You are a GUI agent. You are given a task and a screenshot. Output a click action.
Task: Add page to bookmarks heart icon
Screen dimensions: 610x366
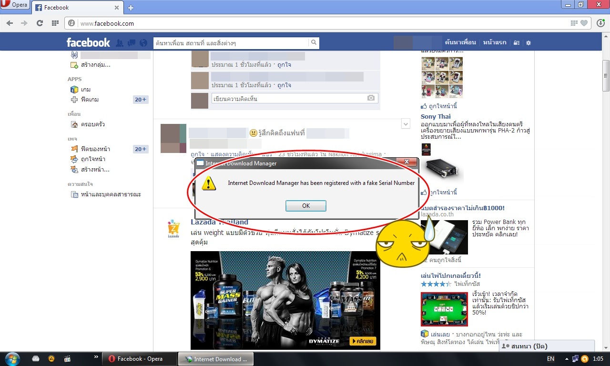coord(584,23)
